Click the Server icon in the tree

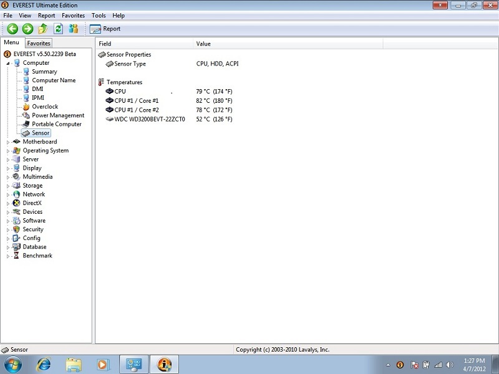click(17, 159)
